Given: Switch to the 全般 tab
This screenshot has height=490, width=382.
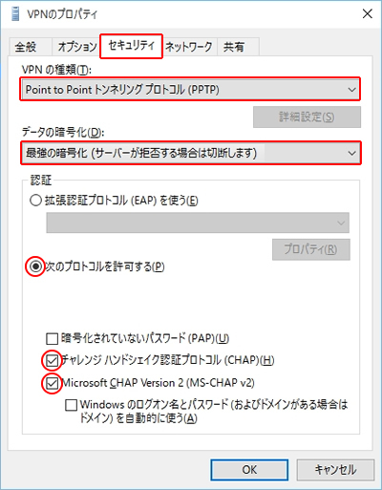Looking at the screenshot, I should 26,47.
